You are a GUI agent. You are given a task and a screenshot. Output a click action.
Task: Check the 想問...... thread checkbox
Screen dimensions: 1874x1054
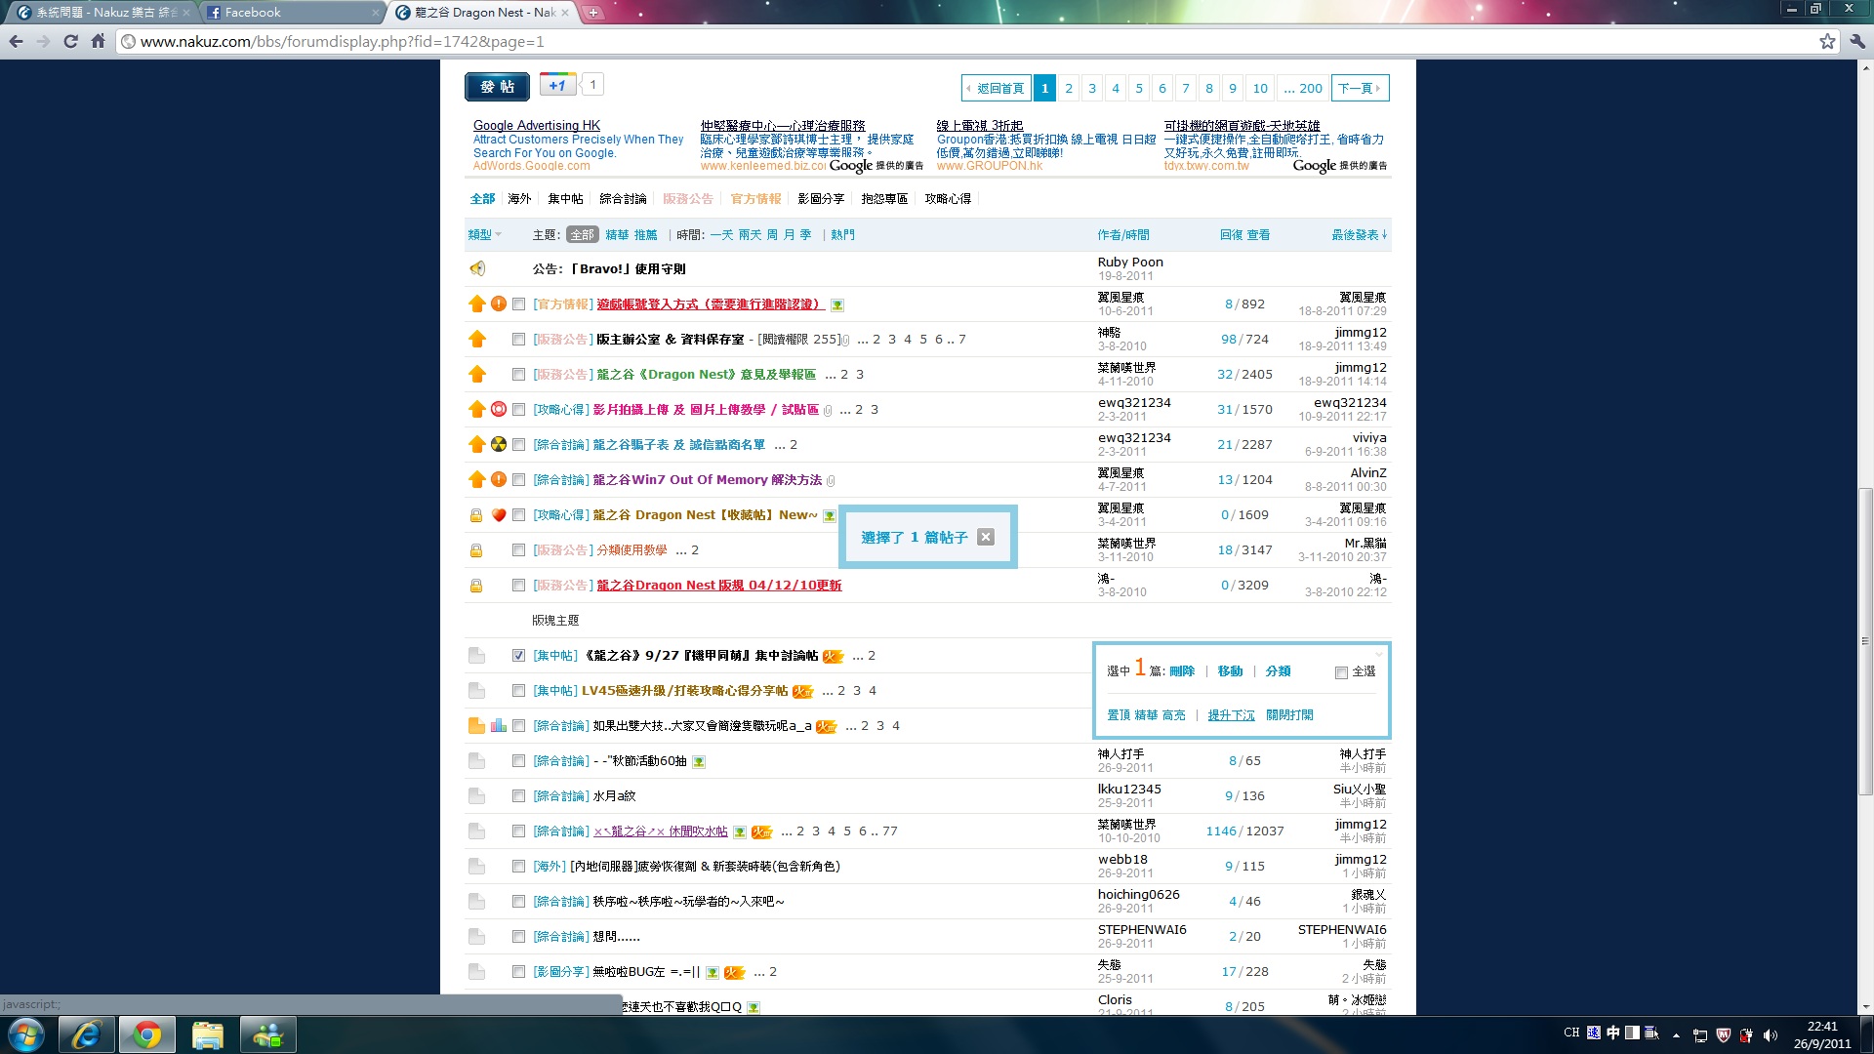point(518,937)
